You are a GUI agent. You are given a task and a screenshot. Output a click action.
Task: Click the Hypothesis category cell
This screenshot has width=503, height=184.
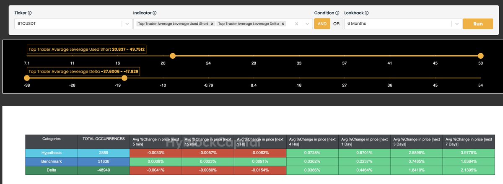click(x=52, y=153)
